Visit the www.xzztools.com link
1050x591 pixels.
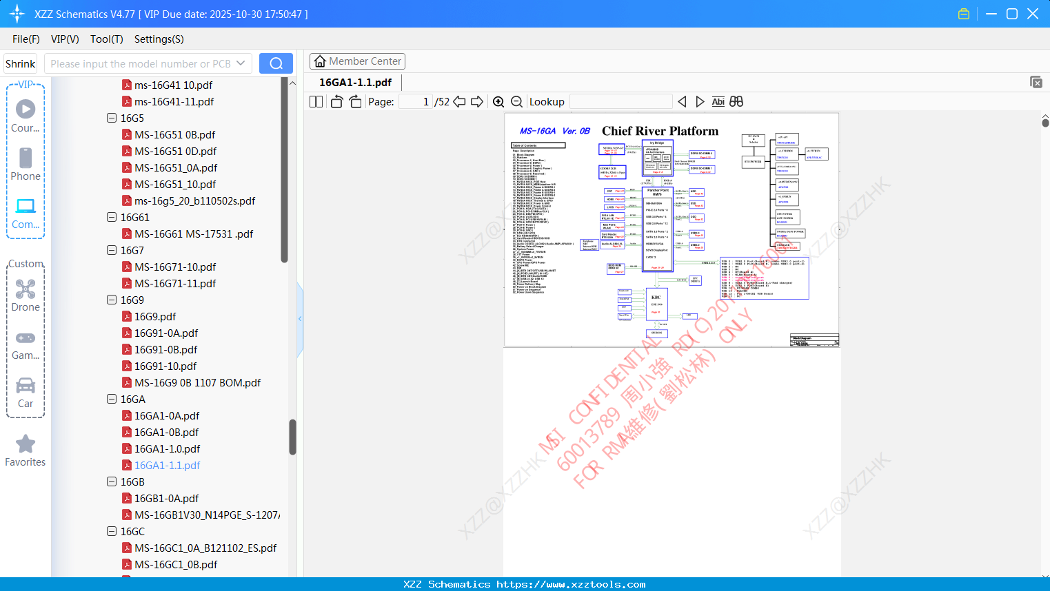tap(571, 584)
